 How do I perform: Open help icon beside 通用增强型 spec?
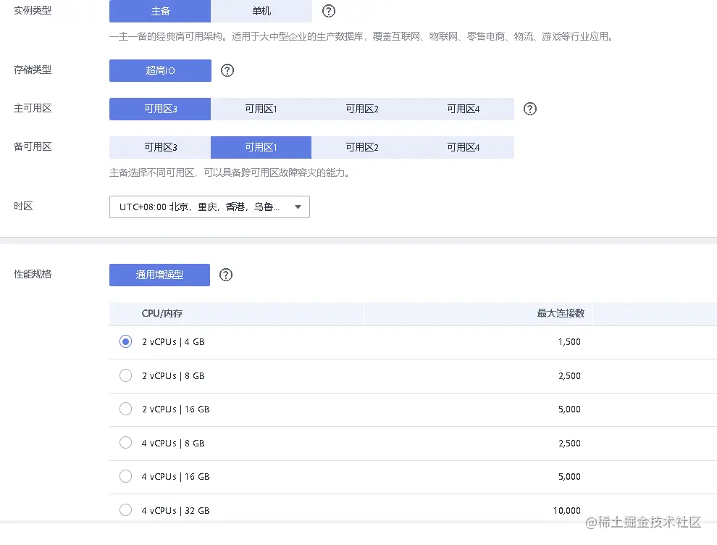pyautogui.click(x=226, y=275)
